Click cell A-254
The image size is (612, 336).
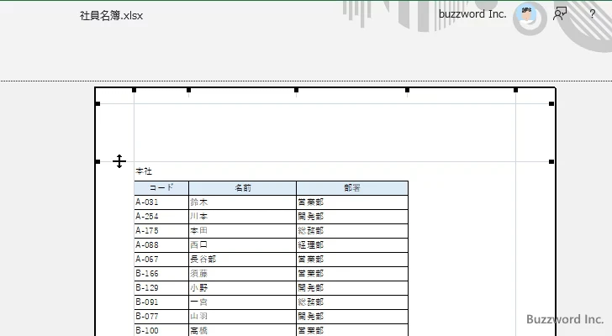[161, 217]
